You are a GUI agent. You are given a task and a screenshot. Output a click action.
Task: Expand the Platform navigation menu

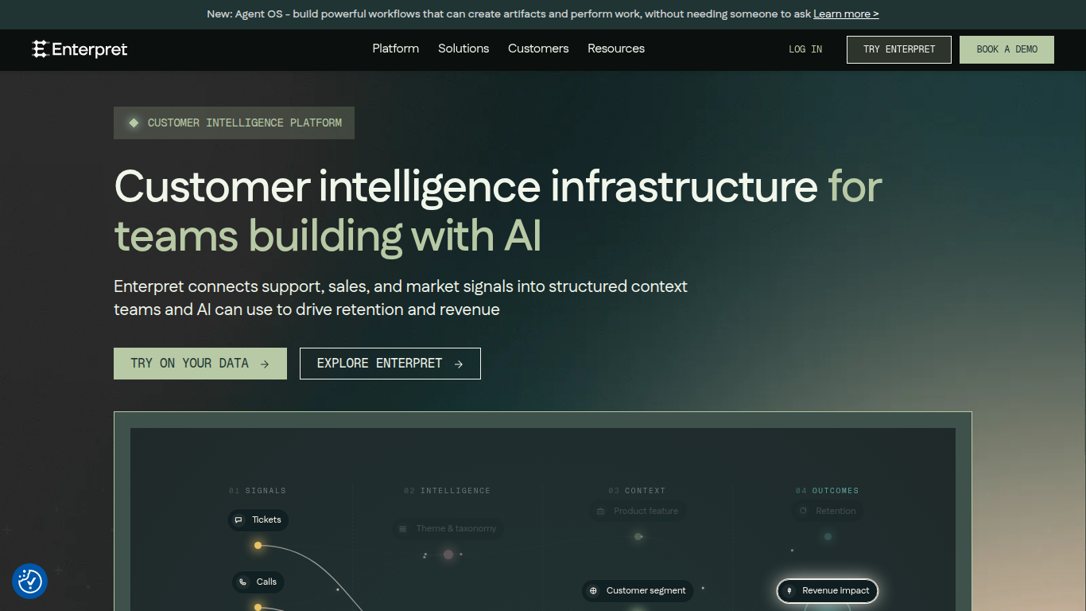coord(395,49)
